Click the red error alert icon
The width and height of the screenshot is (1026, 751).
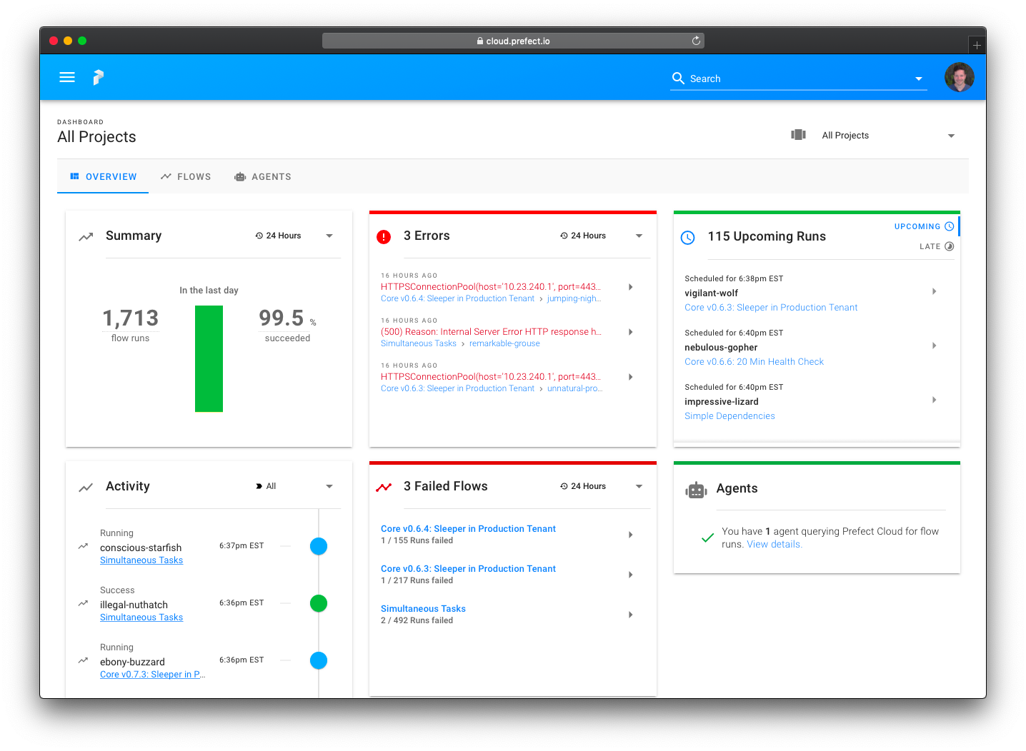384,236
